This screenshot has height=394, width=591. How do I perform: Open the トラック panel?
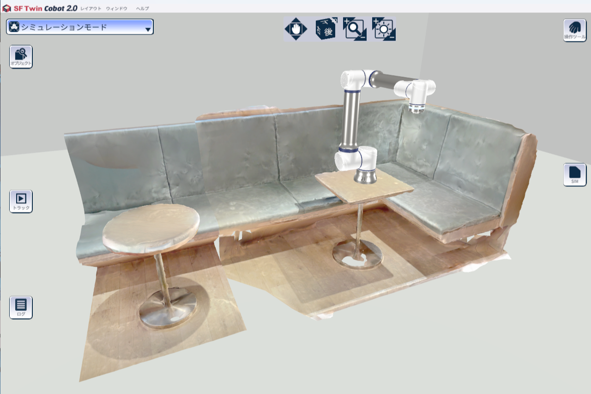(x=20, y=201)
